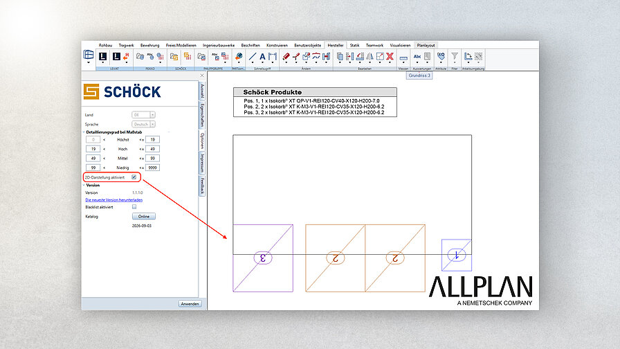
Task: Click the Online catalog button
Action: (144, 217)
